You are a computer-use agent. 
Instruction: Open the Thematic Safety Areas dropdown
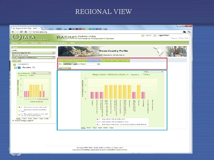point(34,57)
